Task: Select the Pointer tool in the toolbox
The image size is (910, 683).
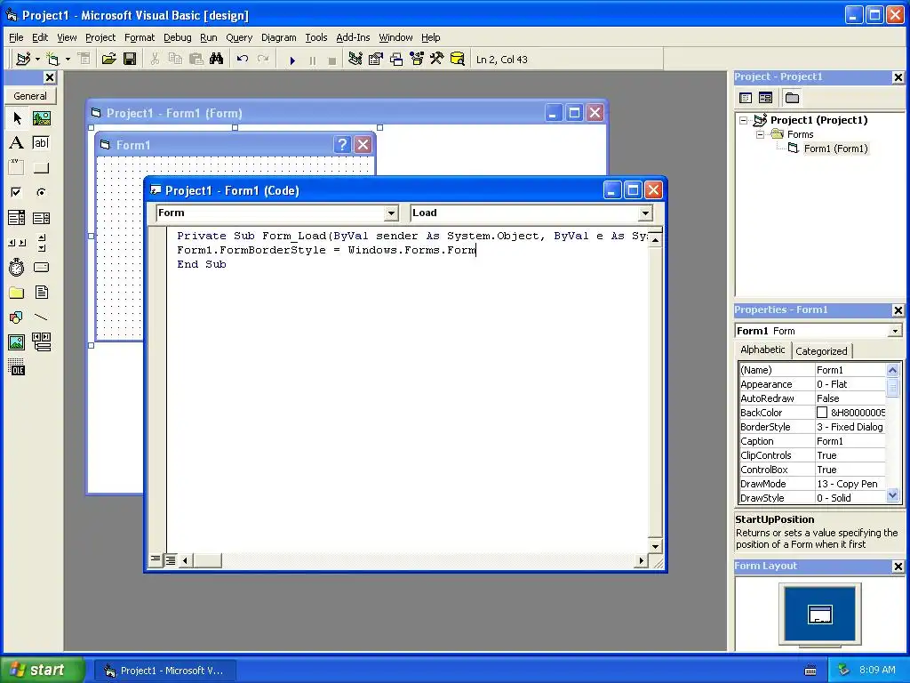Action: click(x=17, y=118)
